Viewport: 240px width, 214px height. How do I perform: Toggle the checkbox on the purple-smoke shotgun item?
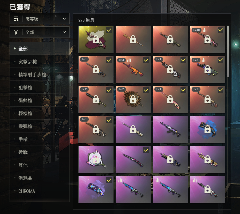click(x=109, y=180)
